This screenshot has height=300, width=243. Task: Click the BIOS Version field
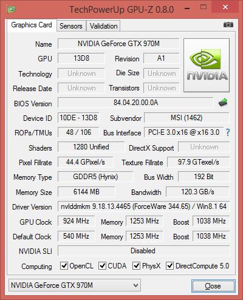(x=135, y=103)
